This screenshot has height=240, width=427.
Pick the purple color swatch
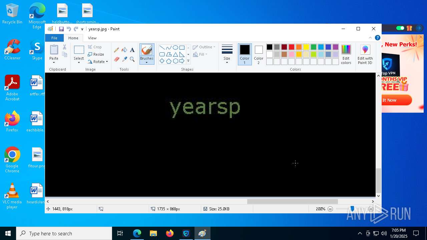tap(336, 47)
